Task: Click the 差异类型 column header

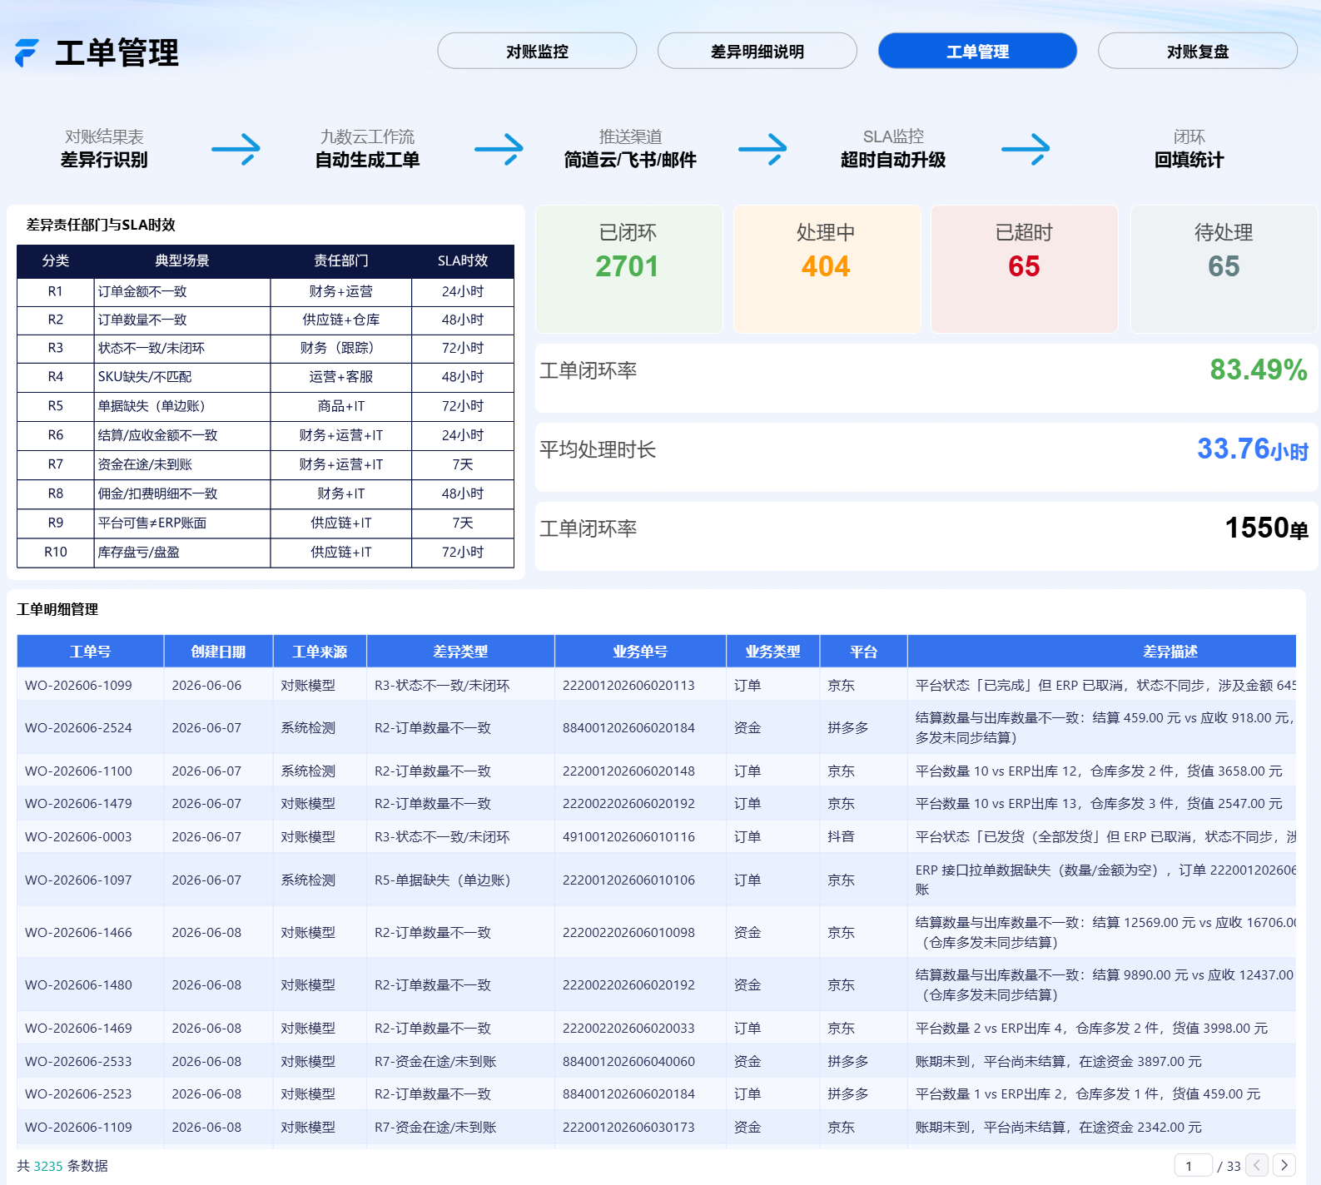Action: click(460, 652)
